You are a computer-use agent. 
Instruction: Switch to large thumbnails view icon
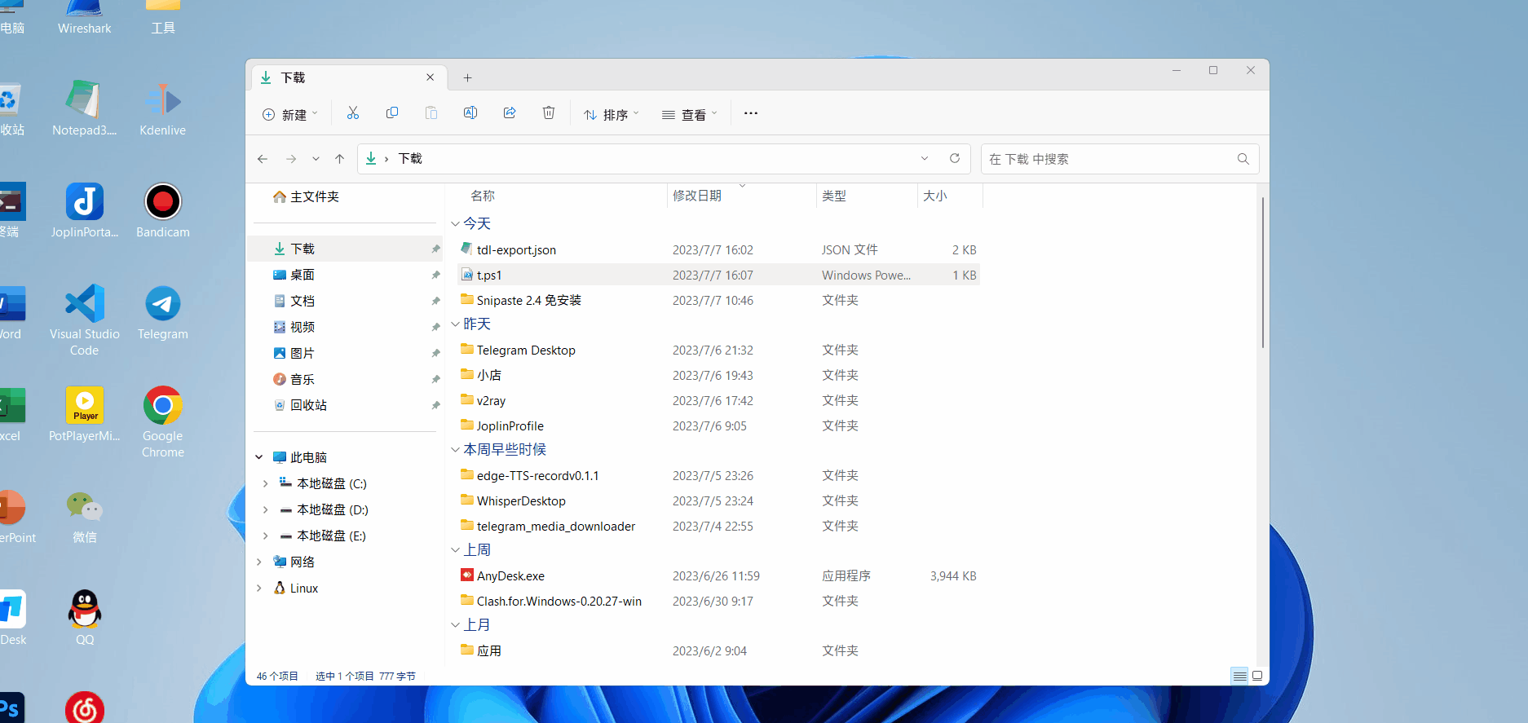[1257, 676]
